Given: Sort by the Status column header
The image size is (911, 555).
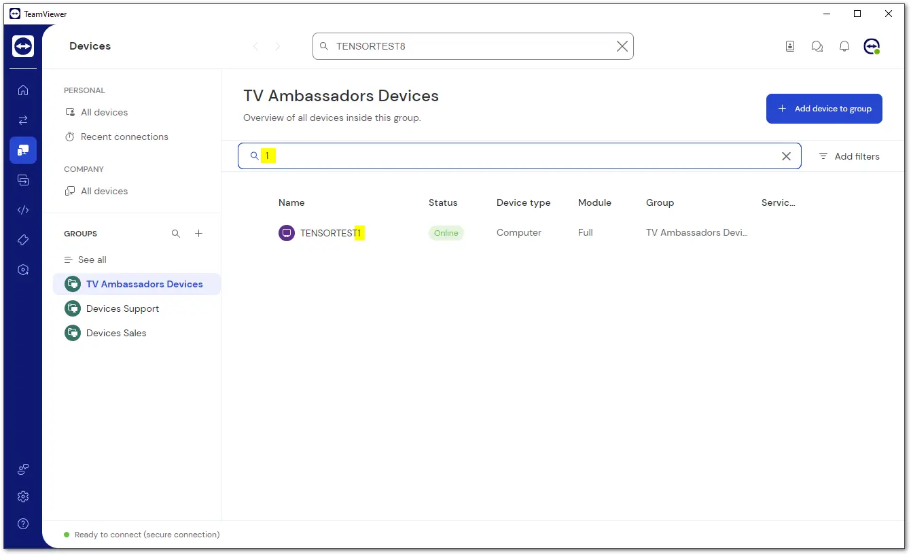Looking at the screenshot, I should click(443, 202).
